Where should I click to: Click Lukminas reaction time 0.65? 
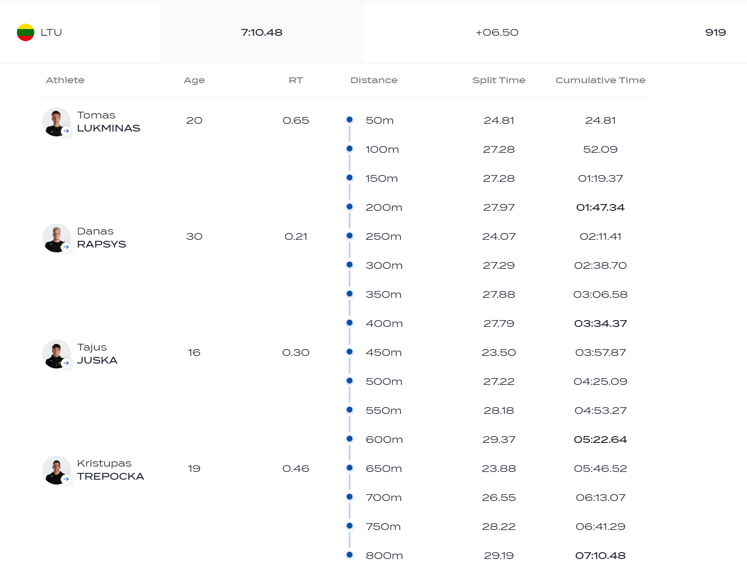click(296, 120)
